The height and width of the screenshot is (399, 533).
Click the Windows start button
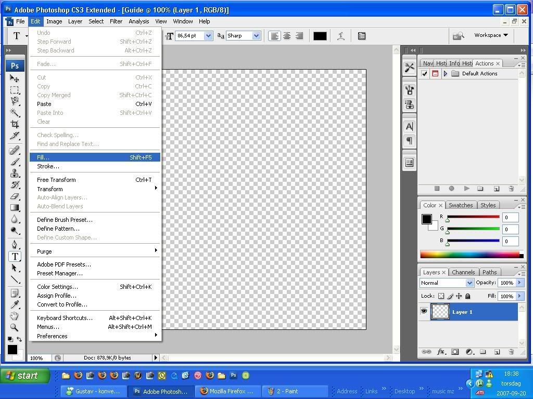point(25,376)
